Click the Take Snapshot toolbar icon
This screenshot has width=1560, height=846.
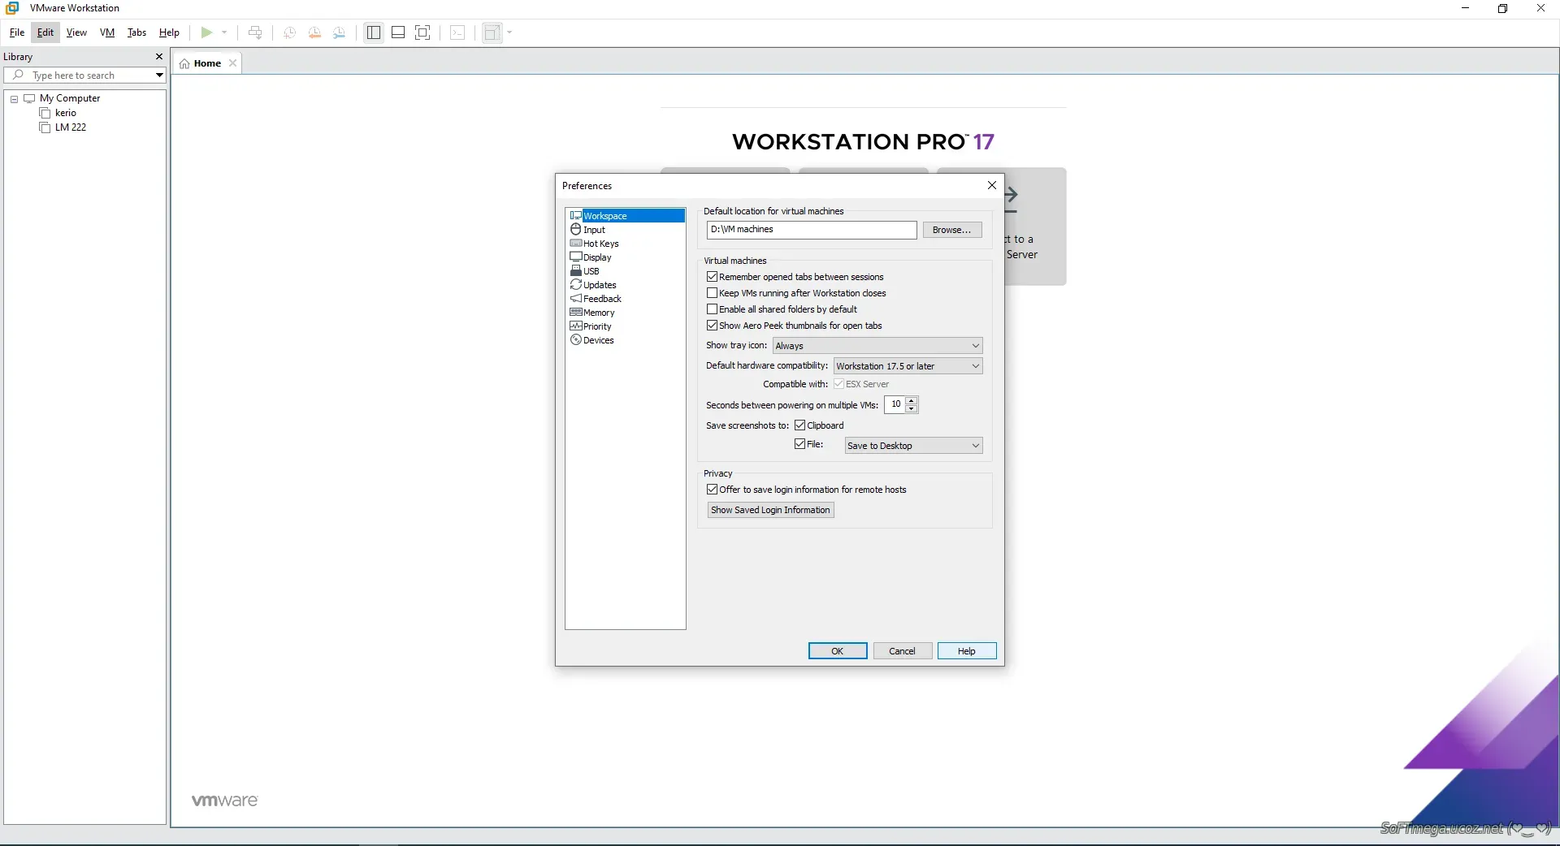click(289, 32)
